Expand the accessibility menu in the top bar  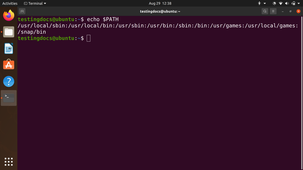coord(260,3)
